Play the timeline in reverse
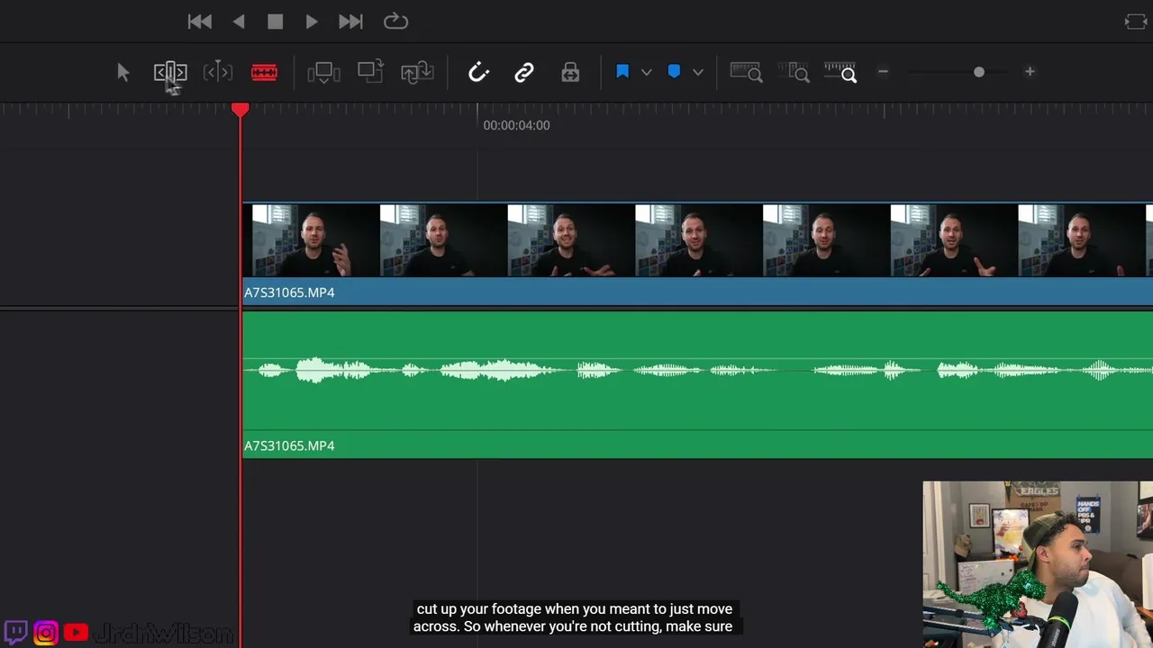Viewport: 1153px width, 648px height. [x=239, y=22]
